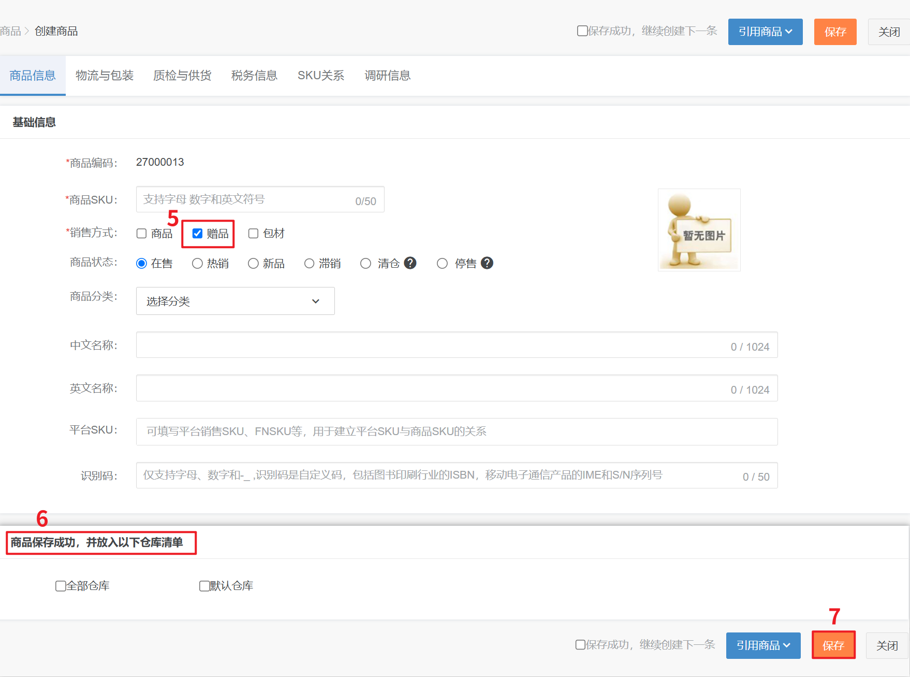Click the 暂无图片 product image placeholder
The height and width of the screenshot is (677, 910).
699,230
